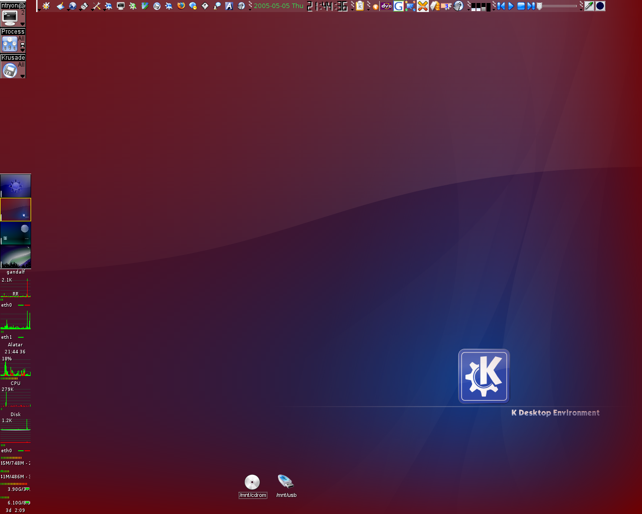Open the applet handle before the date

[250, 6]
